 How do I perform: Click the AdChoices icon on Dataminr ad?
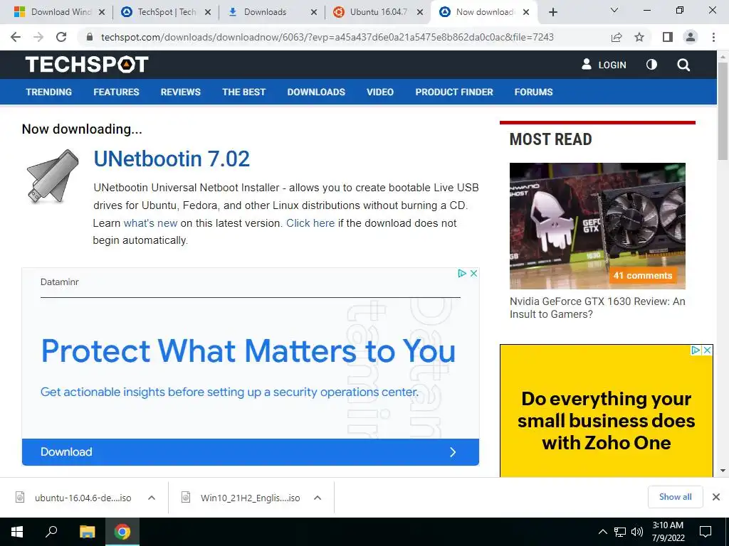pos(461,274)
